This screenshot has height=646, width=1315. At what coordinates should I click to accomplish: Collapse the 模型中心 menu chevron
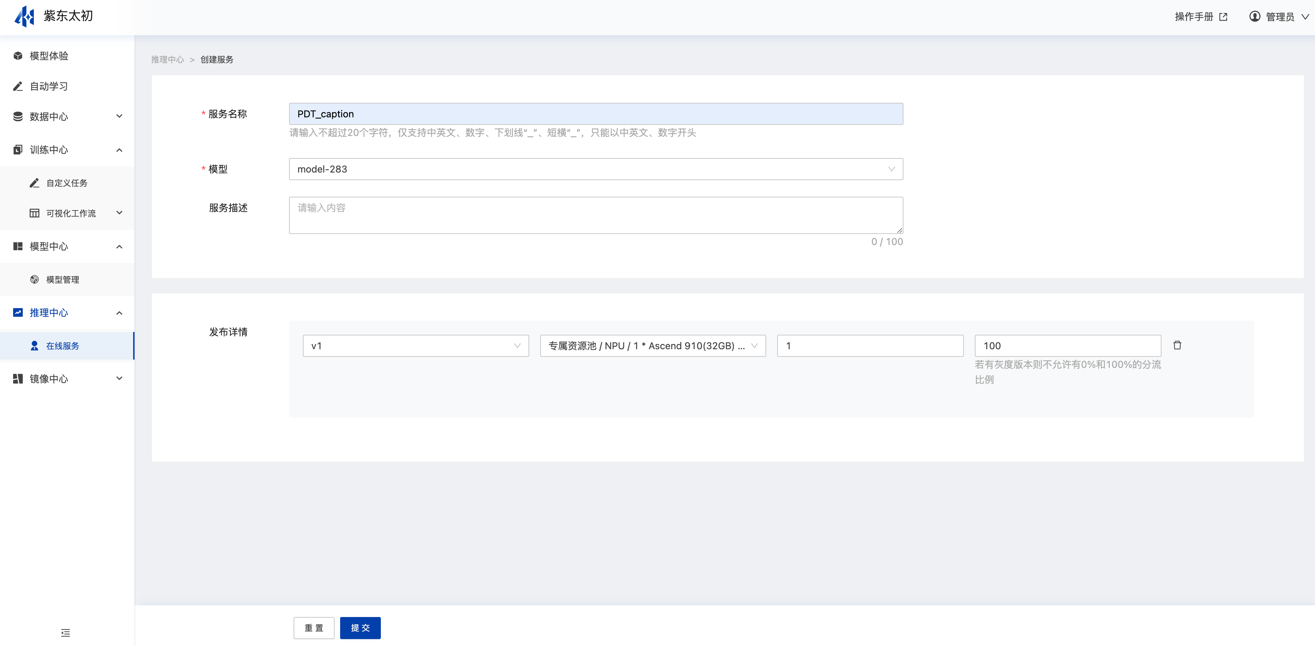click(x=119, y=247)
